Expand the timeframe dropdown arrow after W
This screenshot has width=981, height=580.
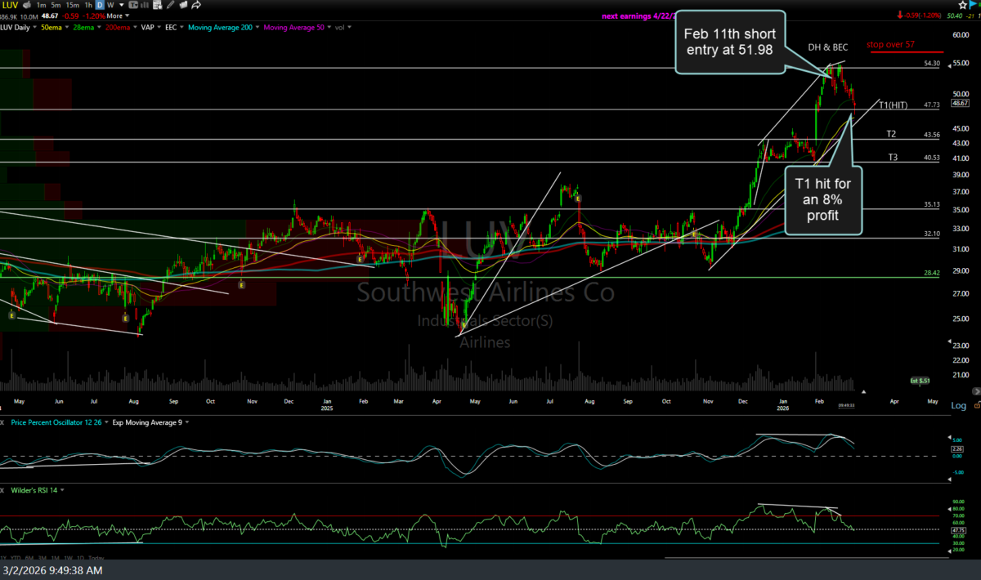[x=121, y=5]
